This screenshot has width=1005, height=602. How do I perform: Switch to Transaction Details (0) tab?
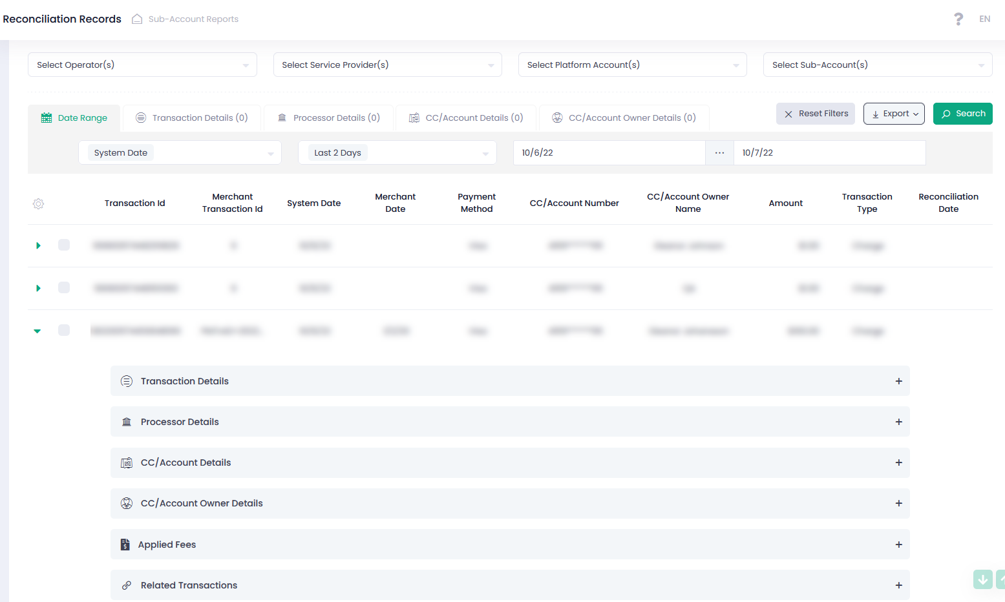point(192,118)
